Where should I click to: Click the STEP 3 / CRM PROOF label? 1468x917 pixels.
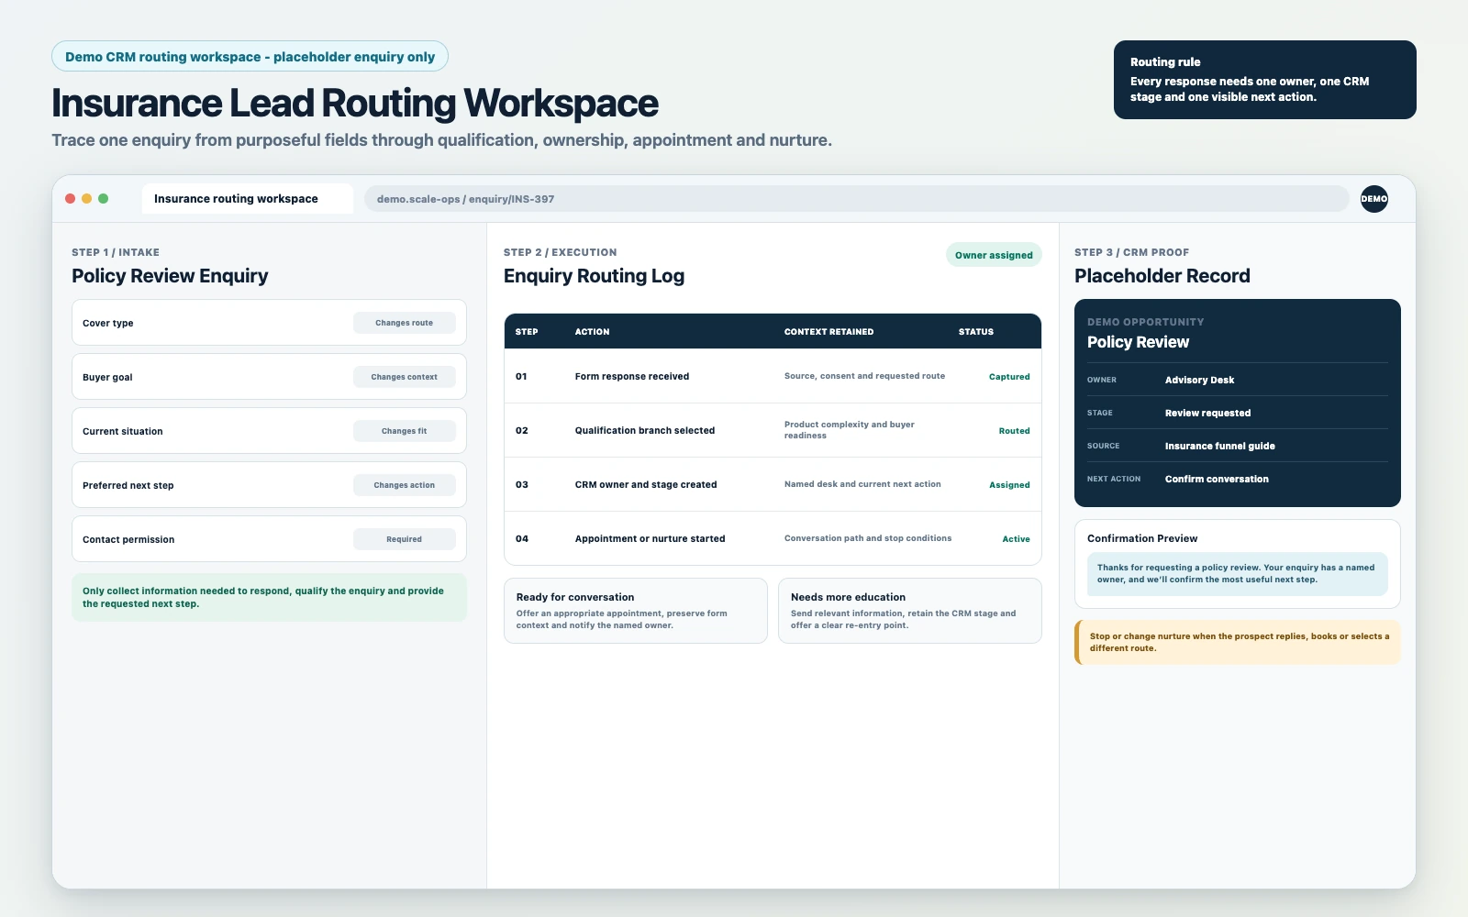[1131, 252]
